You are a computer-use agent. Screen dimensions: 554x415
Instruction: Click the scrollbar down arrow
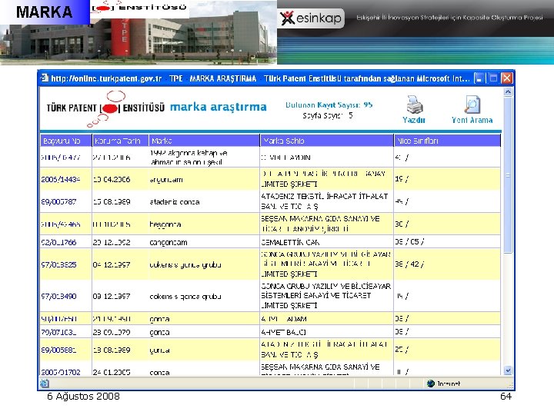click(508, 370)
